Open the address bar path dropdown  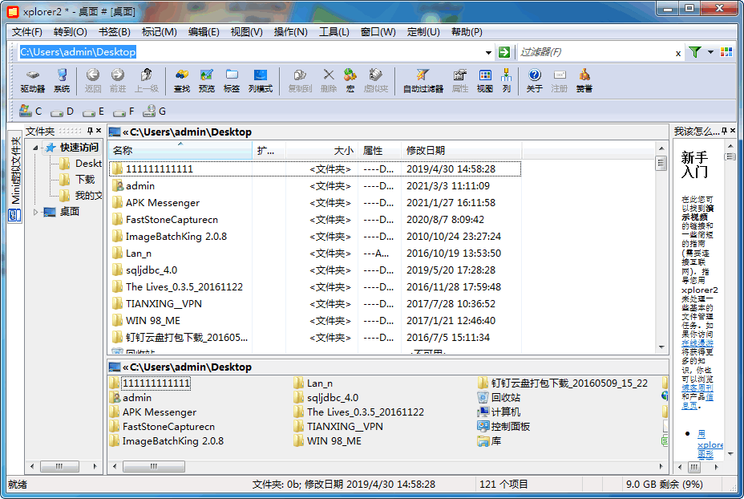(x=488, y=52)
